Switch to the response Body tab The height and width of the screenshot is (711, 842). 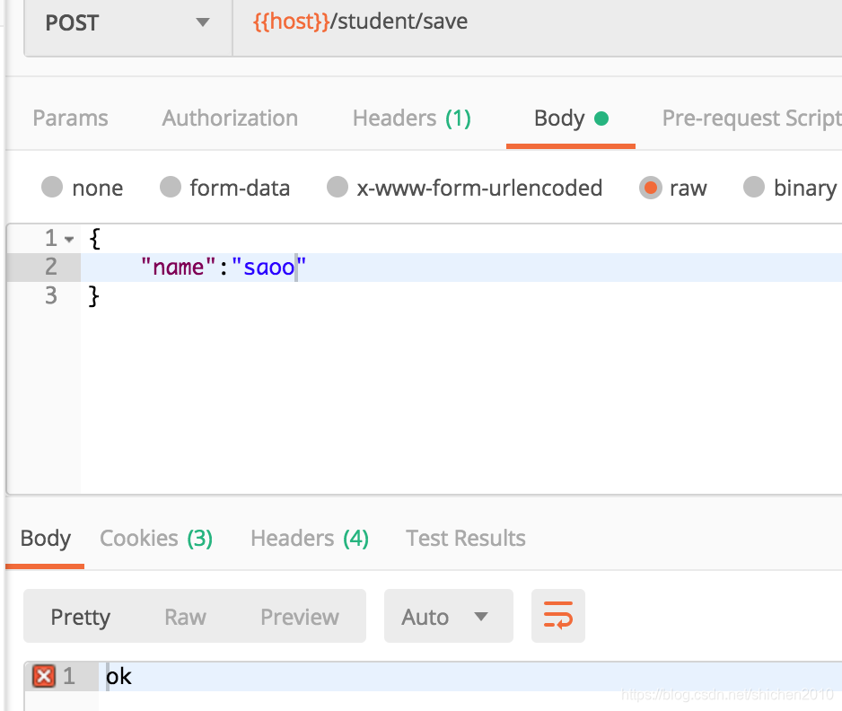(x=46, y=539)
